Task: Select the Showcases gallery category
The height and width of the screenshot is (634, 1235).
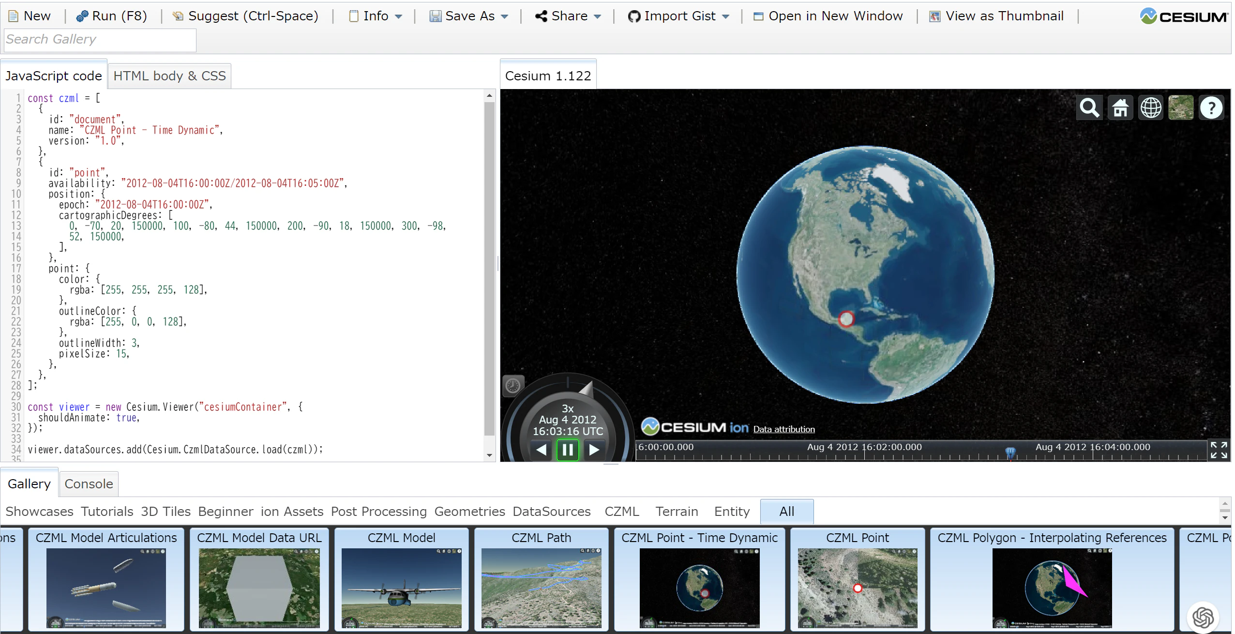Action: (39, 512)
